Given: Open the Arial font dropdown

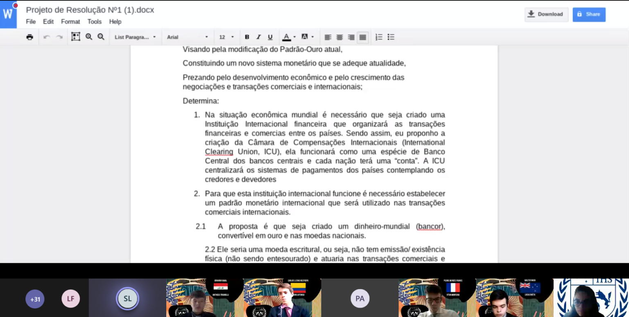Looking at the screenshot, I should tap(187, 37).
